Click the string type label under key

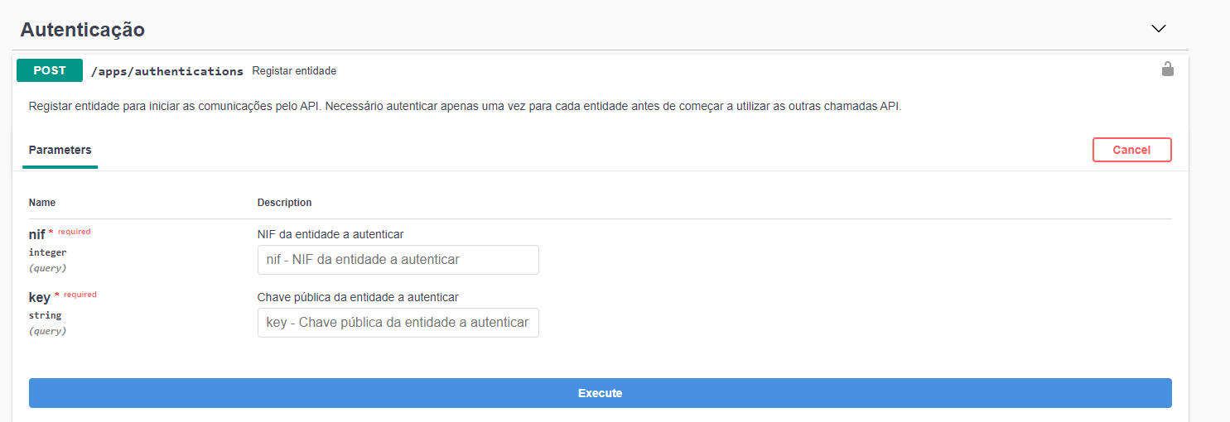(45, 315)
